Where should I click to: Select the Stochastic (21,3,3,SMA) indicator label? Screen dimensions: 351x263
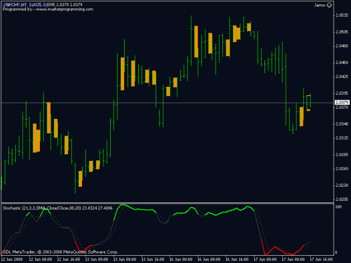(x=57, y=208)
